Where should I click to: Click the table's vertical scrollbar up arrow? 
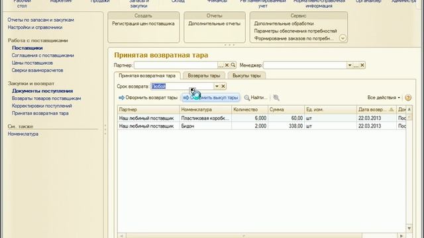point(409,109)
